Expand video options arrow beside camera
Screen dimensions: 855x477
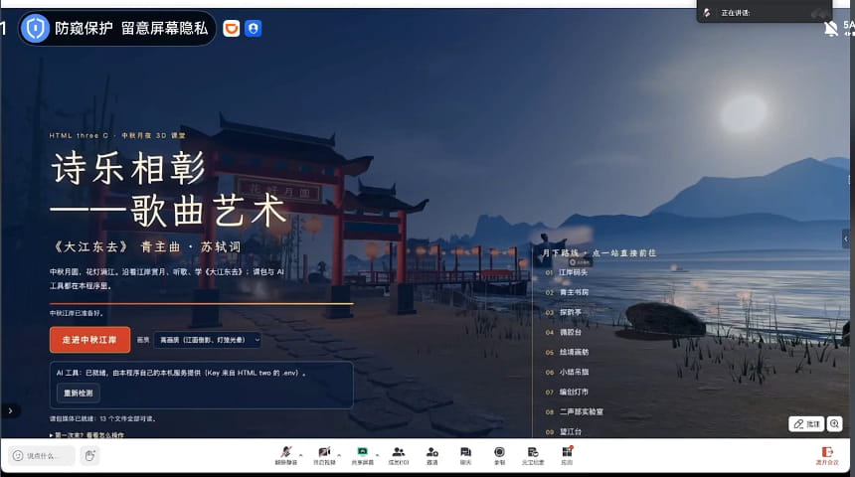[339, 455]
